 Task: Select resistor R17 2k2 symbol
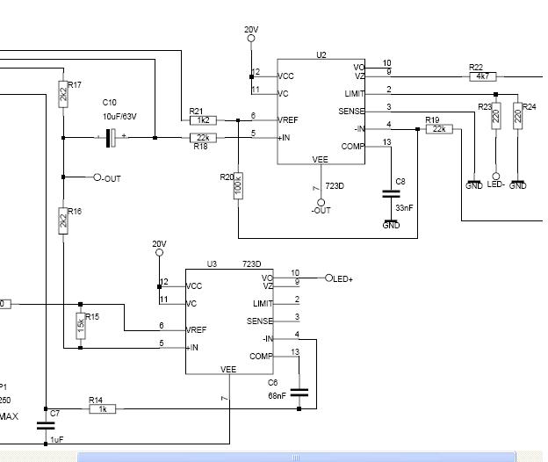coord(63,97)
